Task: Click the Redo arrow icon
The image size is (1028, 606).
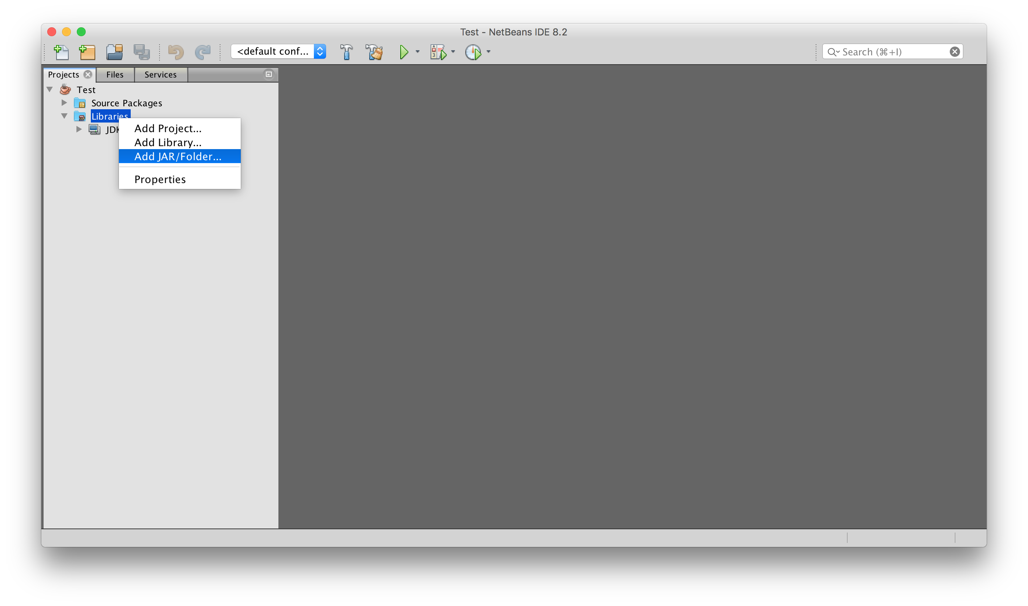Action: click(x=203, y=52)
